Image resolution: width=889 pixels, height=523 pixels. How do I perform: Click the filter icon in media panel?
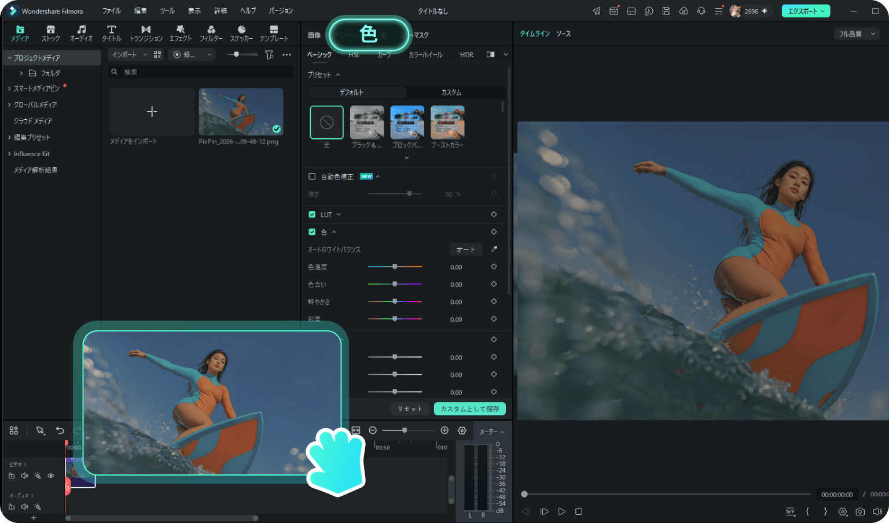(x=269, y=54)
